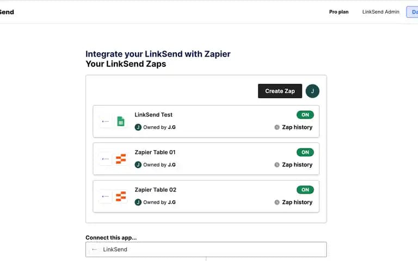Open the LinkSend Test zap title
Image resolution: width=418 pixels, height=261 pixels.
pyautogui.click(x=153, y=115)
